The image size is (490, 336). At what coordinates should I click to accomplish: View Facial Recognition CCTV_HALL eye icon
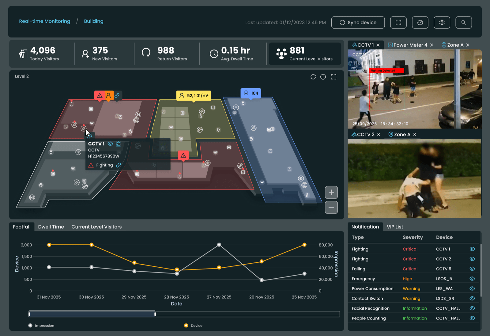pos(472,308)
